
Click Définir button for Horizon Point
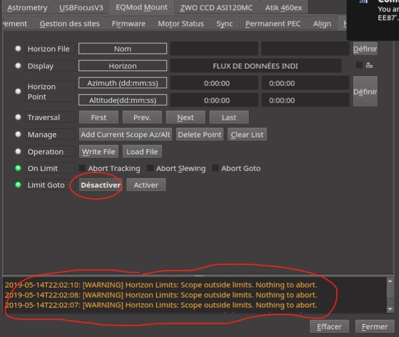[x=365, y=91]
